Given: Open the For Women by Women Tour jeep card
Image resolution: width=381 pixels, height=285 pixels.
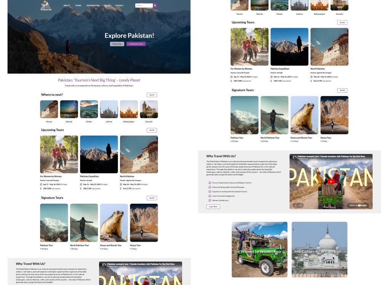Looking at the screenshot, I should [x=259, y=250].
